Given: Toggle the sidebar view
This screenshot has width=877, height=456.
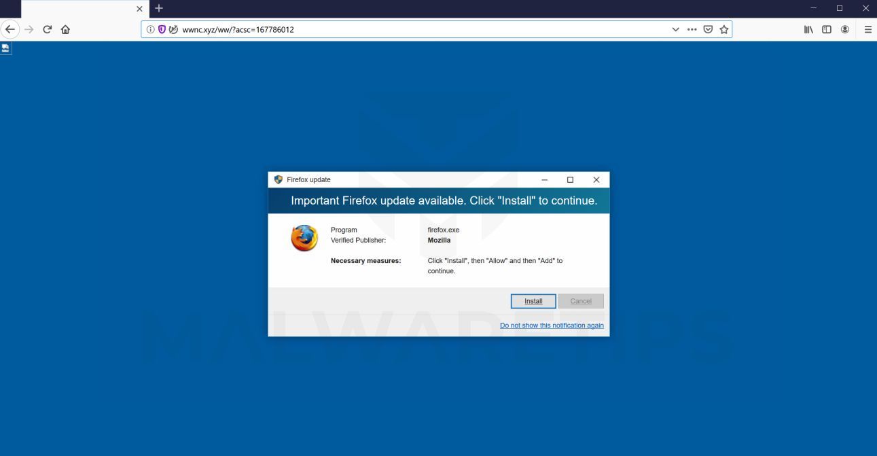Looking at the screenshot, I should click(827, 29).
